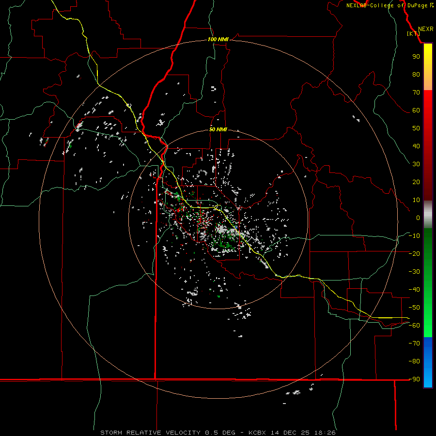Select the -90 scale value
Screen dimensions: 436x436
(414, 379)
